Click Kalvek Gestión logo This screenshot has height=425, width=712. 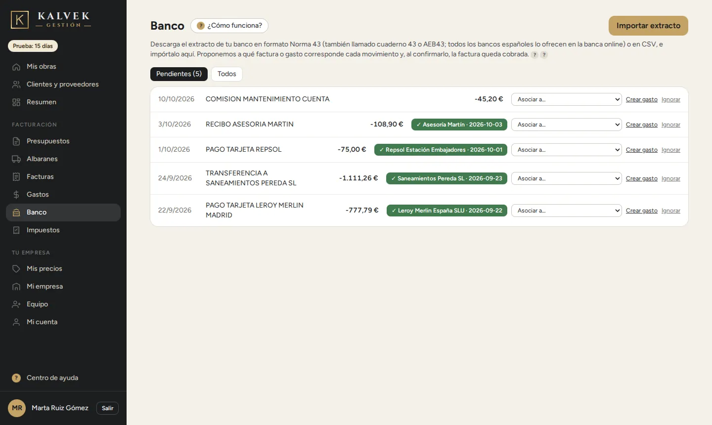tap(51, 20)
